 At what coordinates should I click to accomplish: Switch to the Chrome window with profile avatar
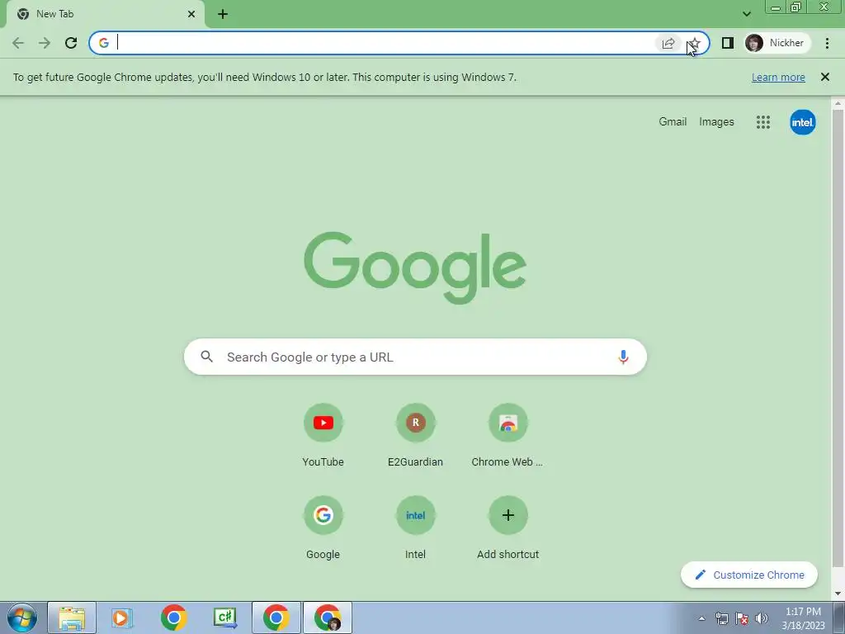point(328,617)
